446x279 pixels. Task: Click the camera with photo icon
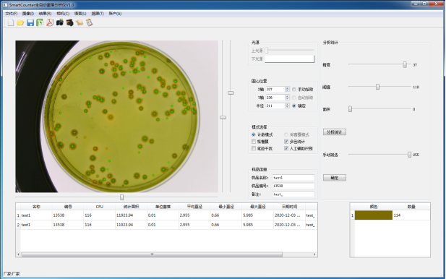[69, 22]
